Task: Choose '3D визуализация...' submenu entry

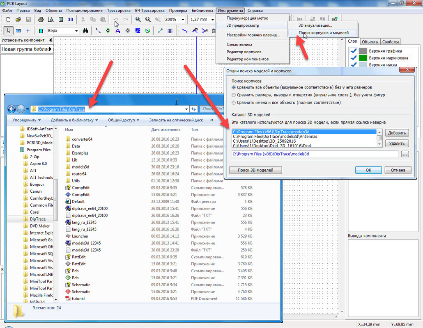Action: [315, 25]
